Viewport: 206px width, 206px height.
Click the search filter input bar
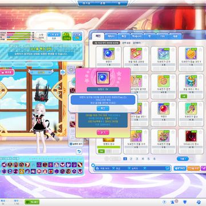[x=132, y=168]
